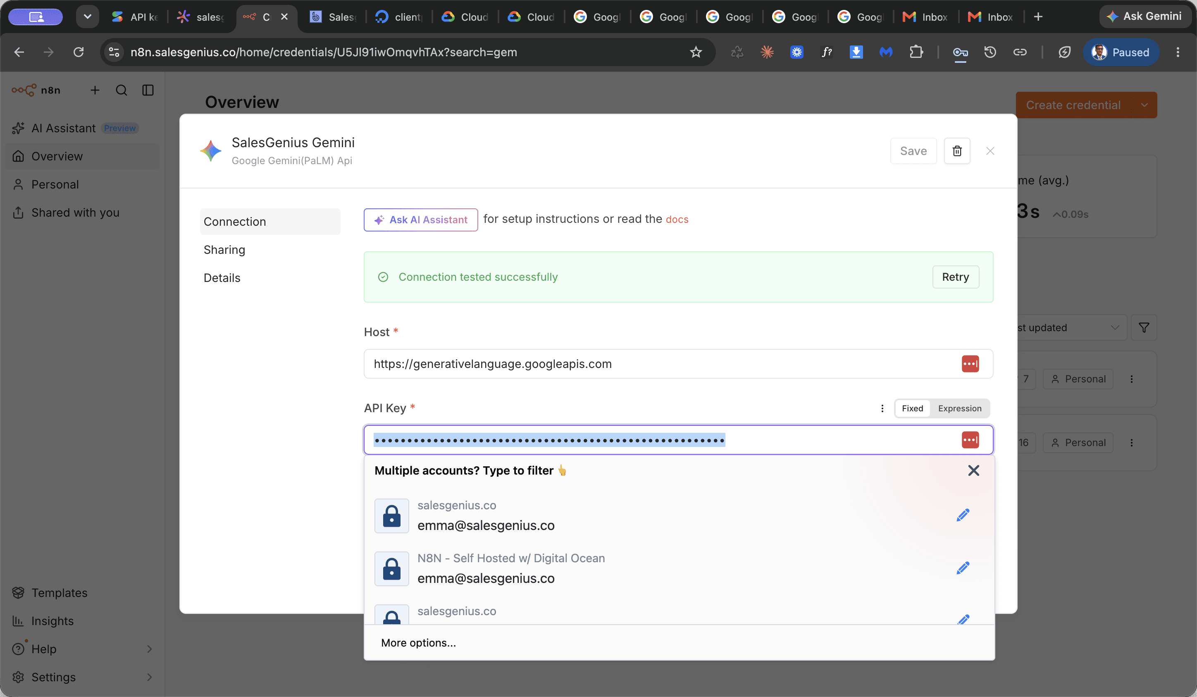
Task: Open search with the sidebar magnifier icon
Action: pos(122,90)
